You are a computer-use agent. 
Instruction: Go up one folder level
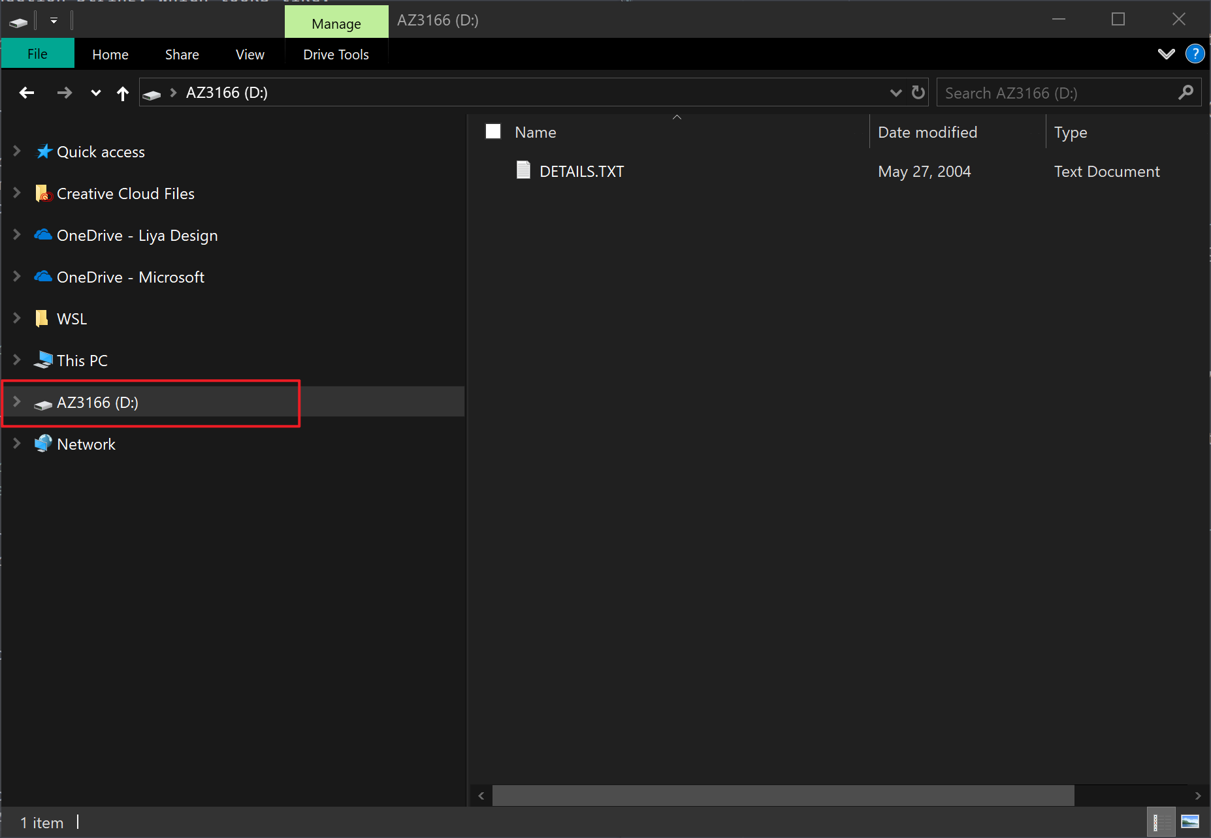coord(123,93)
